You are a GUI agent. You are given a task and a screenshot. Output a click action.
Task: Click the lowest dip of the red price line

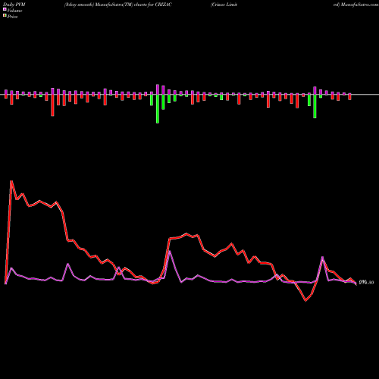(305, 300)
